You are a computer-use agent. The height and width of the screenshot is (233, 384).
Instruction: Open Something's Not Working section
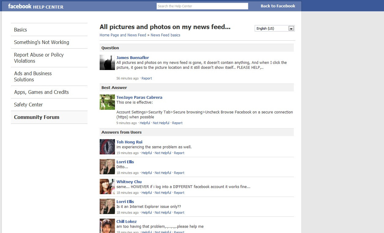(x=42, y=42)
